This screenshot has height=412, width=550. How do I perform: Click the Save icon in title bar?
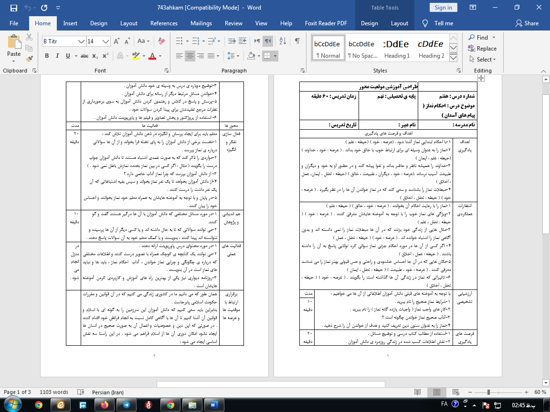tap(13, 8)
